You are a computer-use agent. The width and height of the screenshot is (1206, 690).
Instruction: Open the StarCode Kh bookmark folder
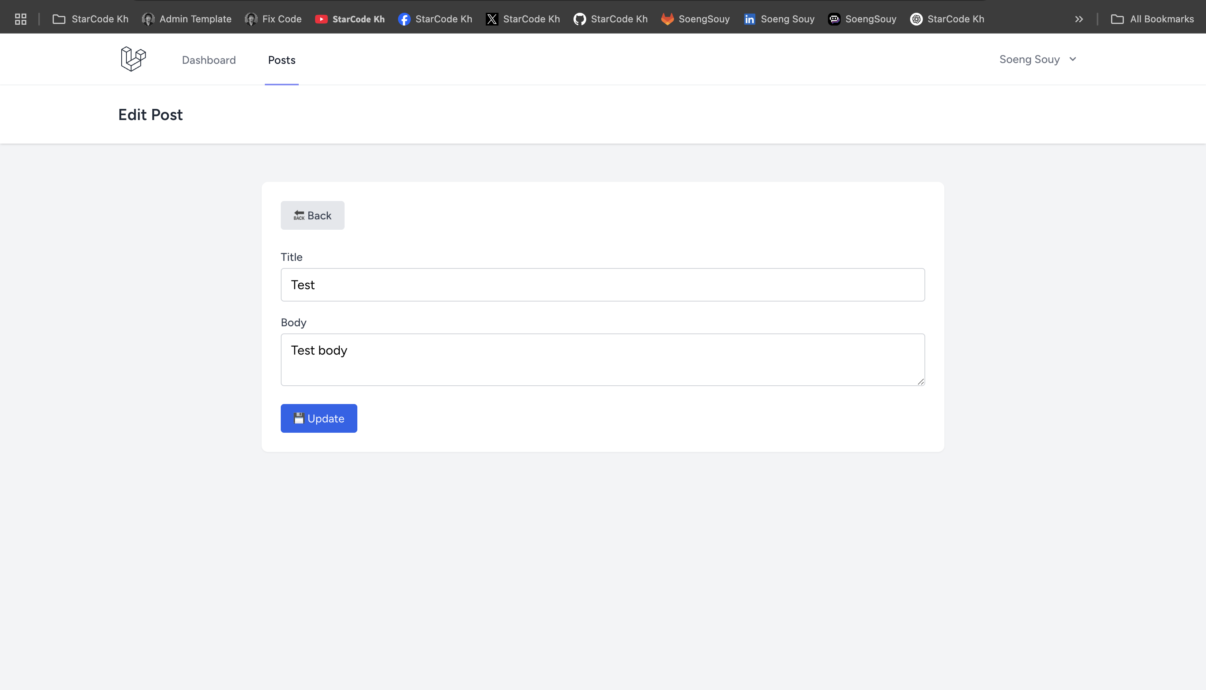pyautogui.click(x=90, y=19)
